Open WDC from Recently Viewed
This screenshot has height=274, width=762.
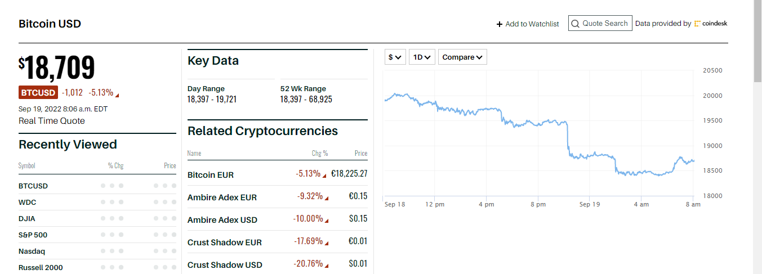click(x=28, y=202)
